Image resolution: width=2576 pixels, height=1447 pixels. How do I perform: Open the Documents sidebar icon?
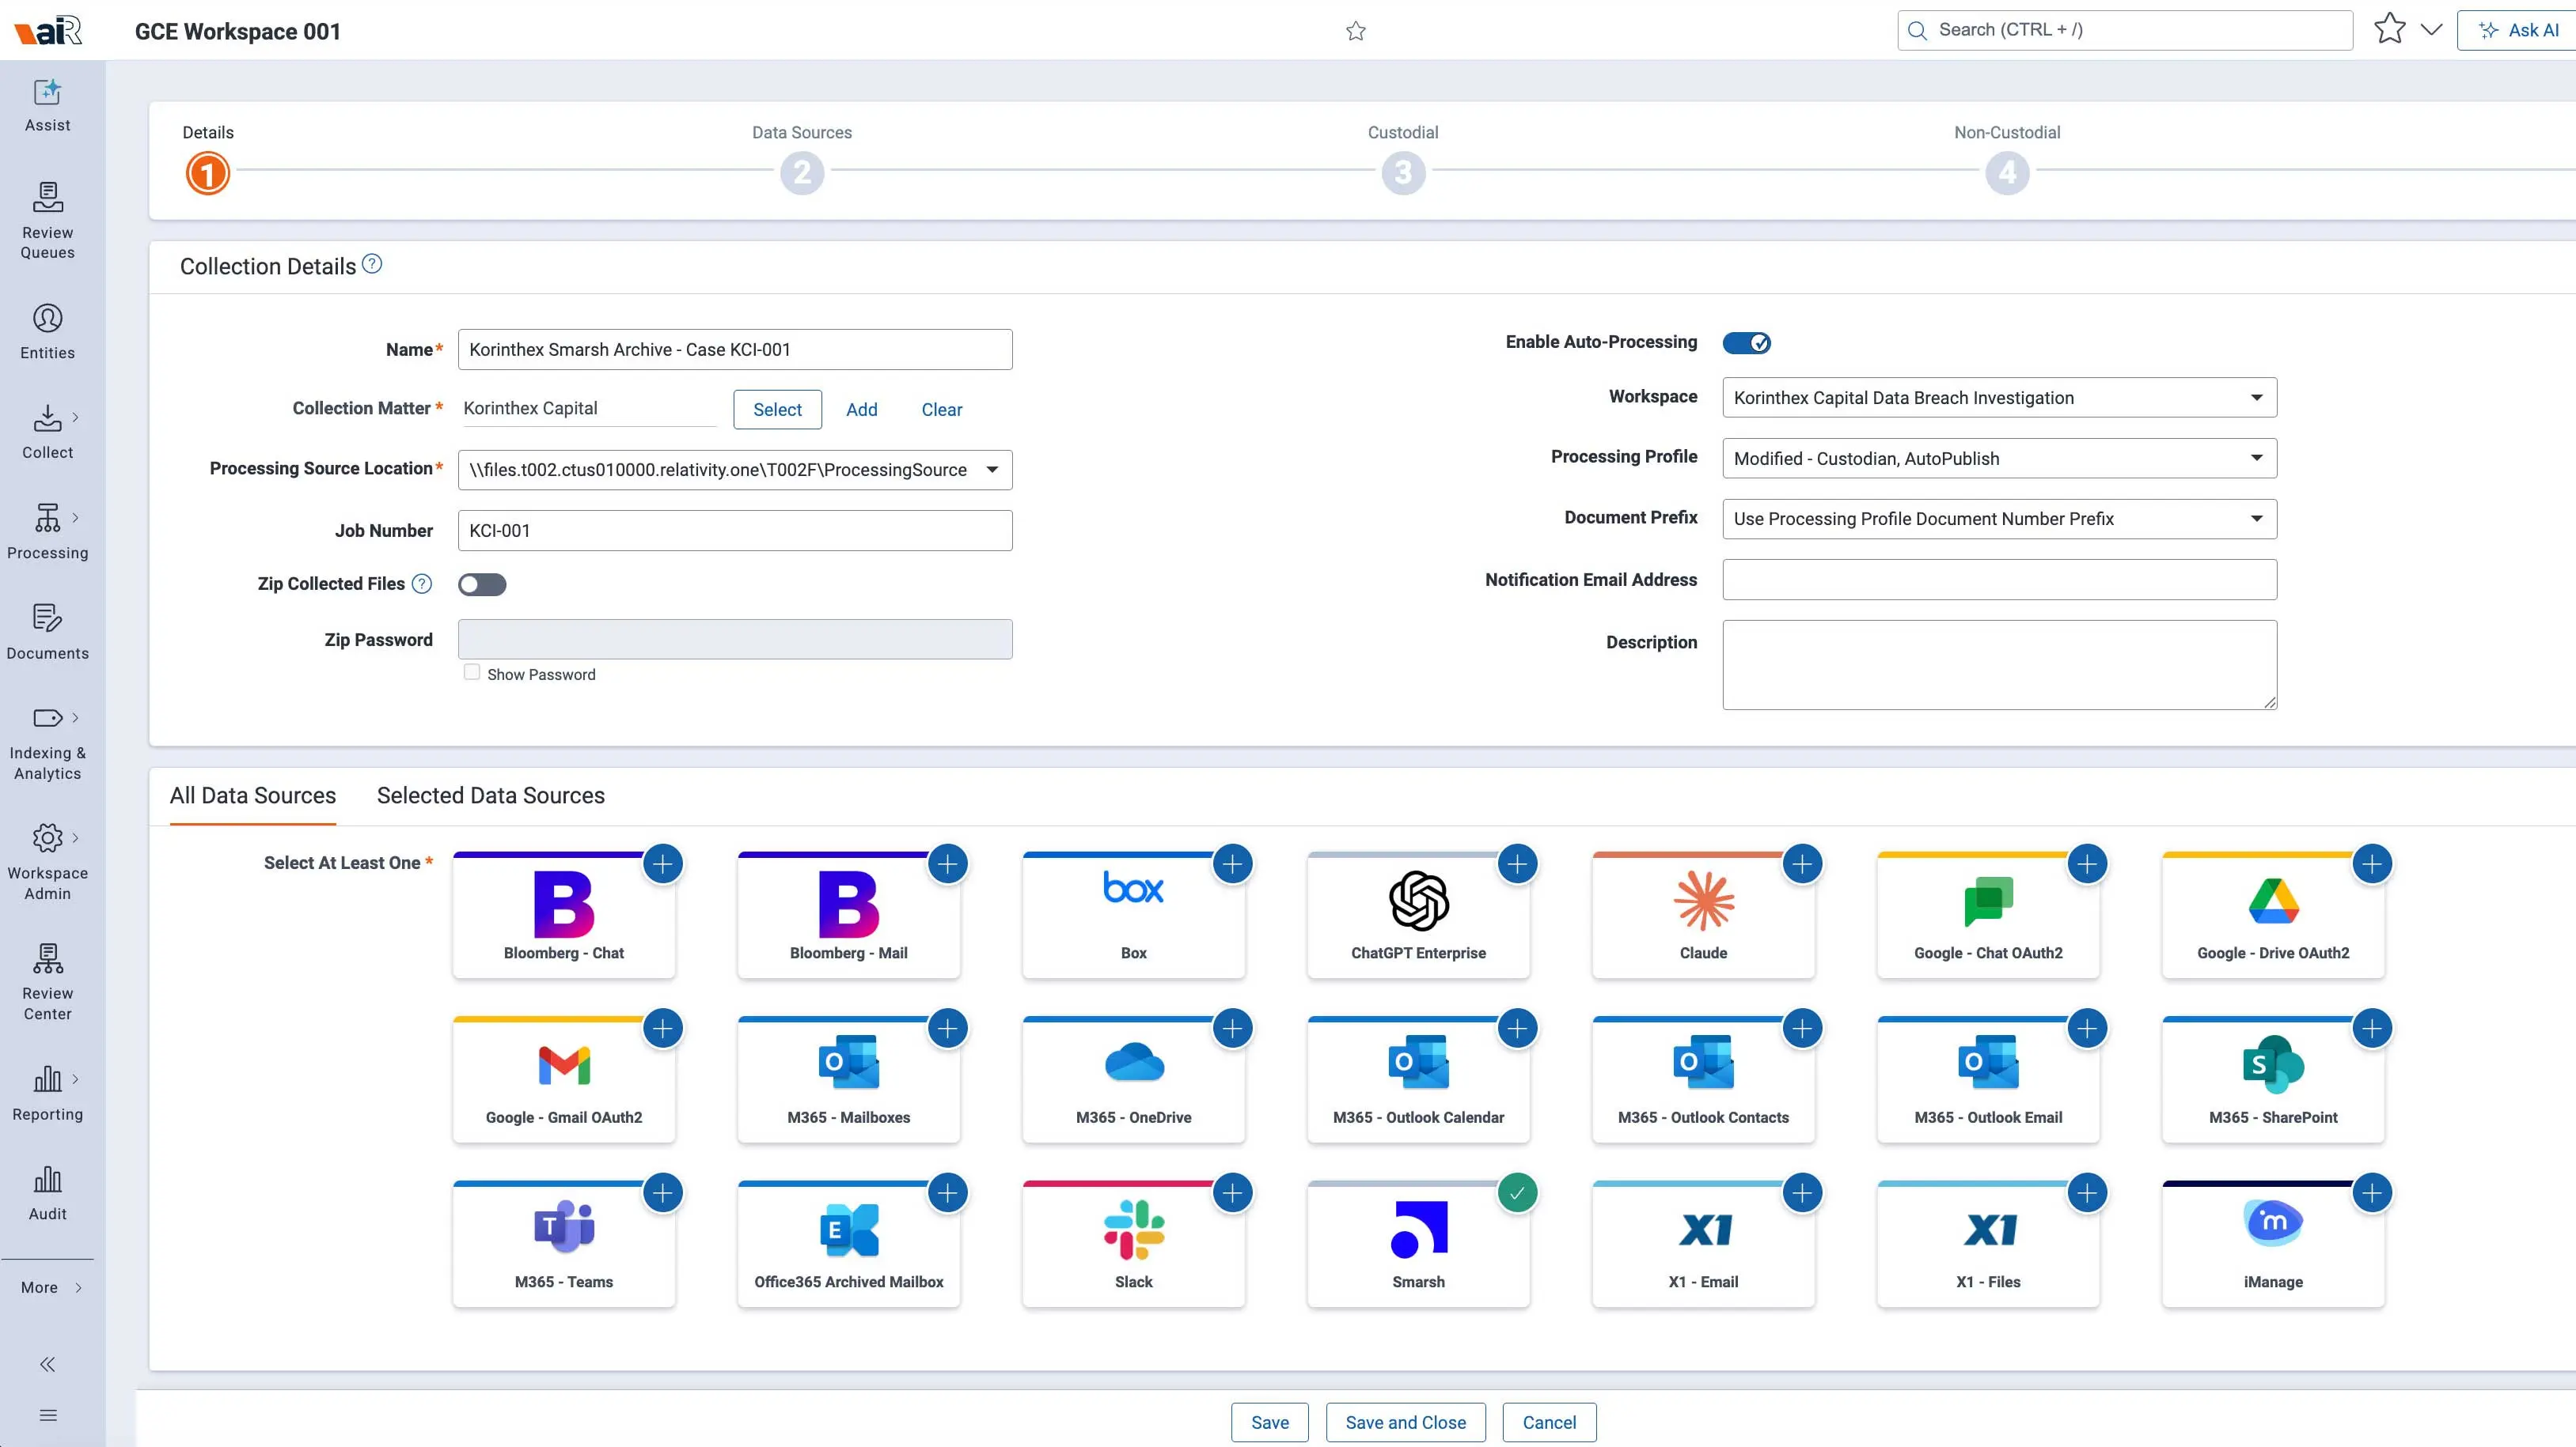[x=47, y=632]
